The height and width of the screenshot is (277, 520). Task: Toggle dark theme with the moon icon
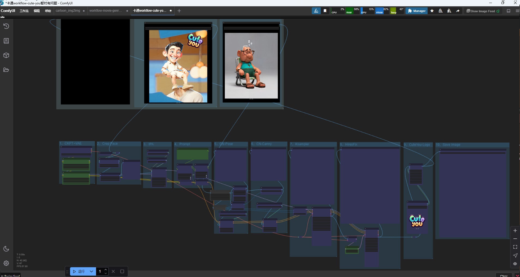tap(6, 249)
